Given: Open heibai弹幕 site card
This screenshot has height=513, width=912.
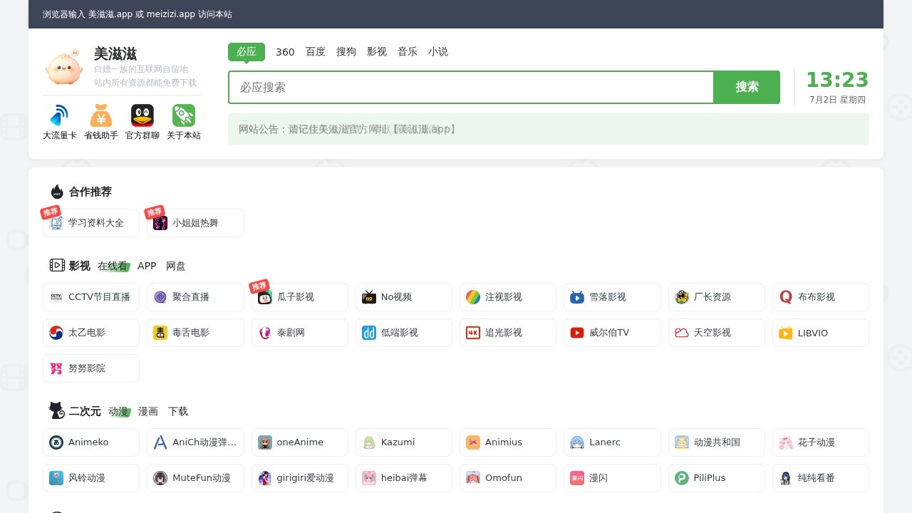Looking at the screenshot, I should (404, 478).
